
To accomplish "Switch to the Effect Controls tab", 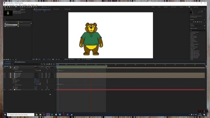I will (11, 9).
